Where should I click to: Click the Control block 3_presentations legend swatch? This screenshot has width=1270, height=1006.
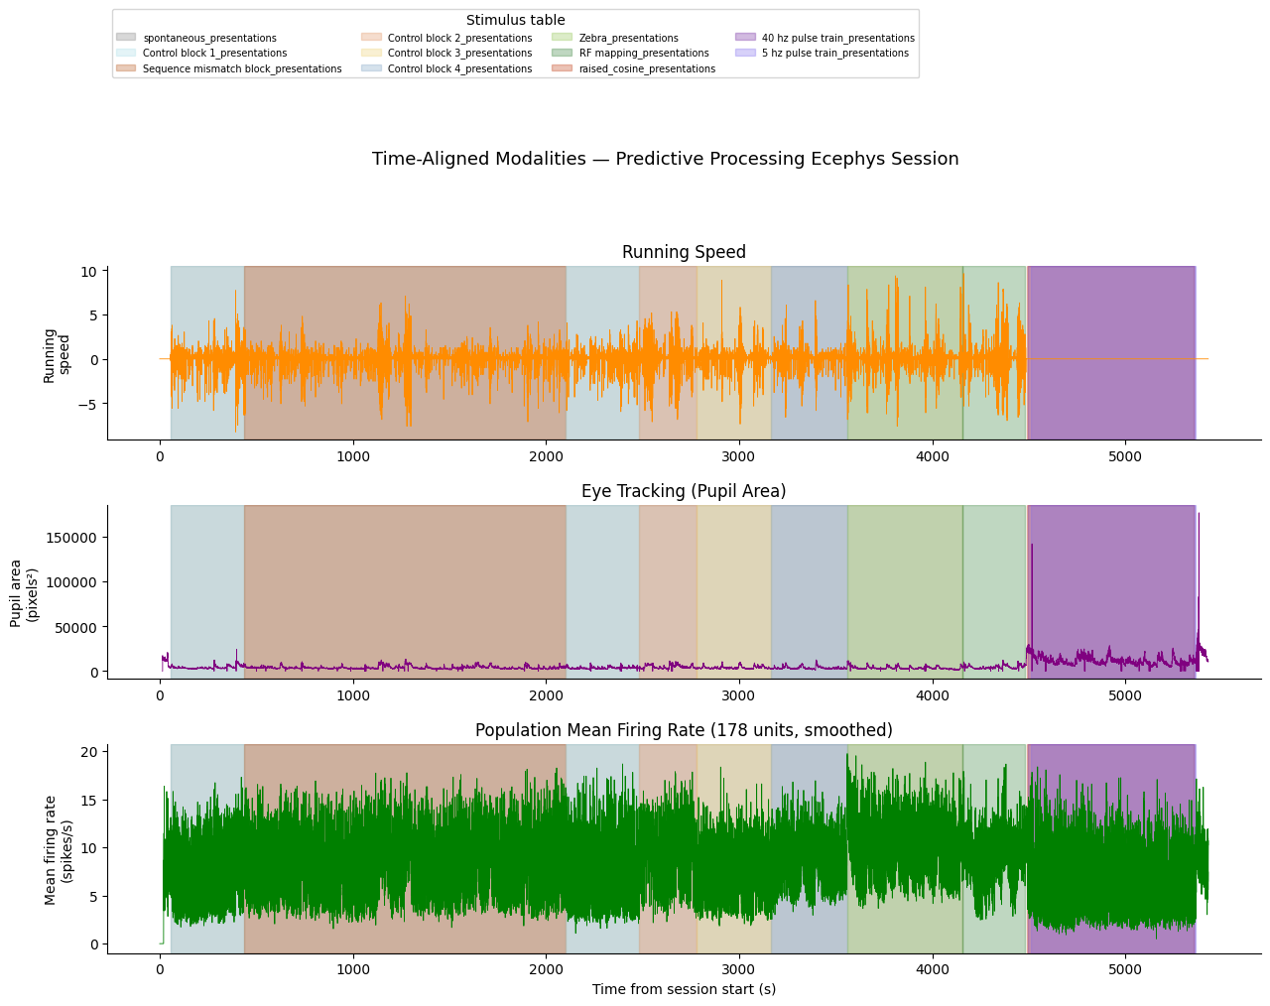click(x=371, y=54)
